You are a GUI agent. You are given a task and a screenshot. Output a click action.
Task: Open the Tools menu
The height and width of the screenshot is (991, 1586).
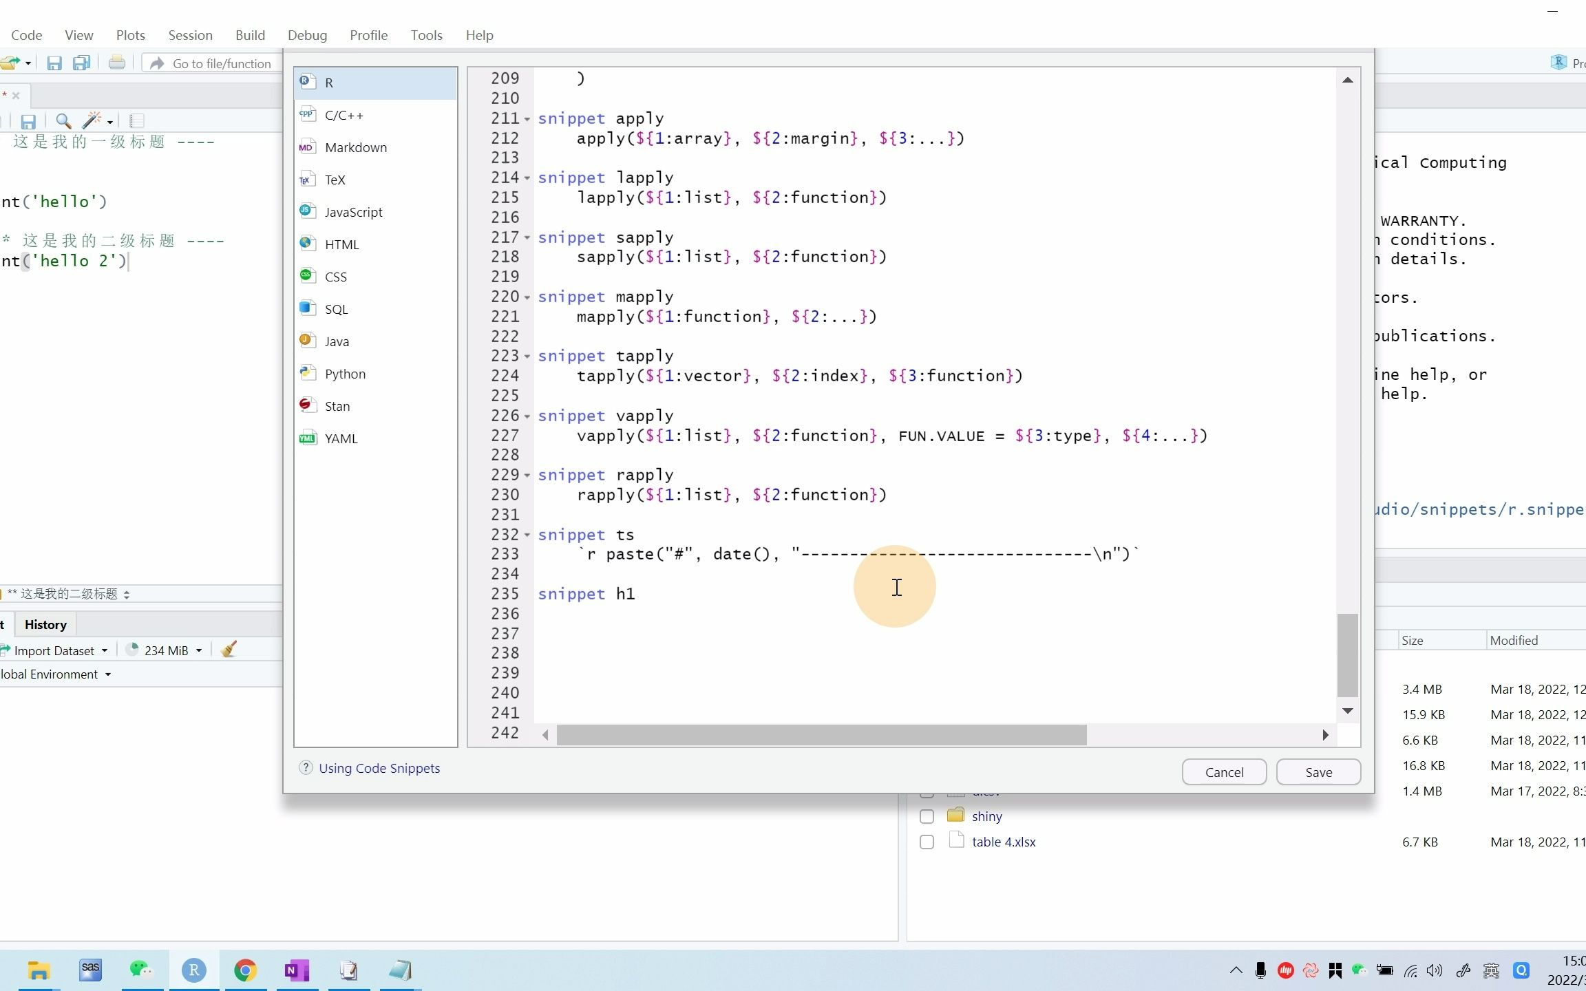(x=426, y=35)
